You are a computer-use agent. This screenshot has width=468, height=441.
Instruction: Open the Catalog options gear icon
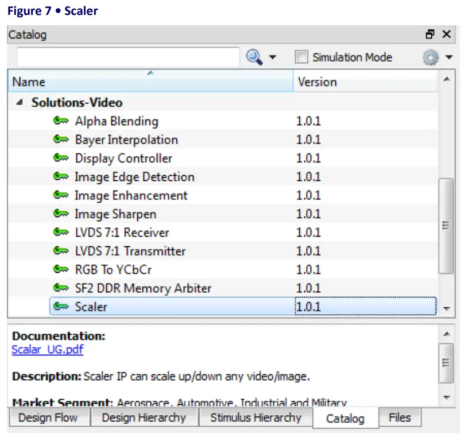coord(429,57)
